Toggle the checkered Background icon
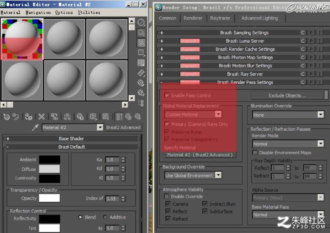The height and width of the screenshot is (233, 330). pyautogui.click(x=141, y=43)
